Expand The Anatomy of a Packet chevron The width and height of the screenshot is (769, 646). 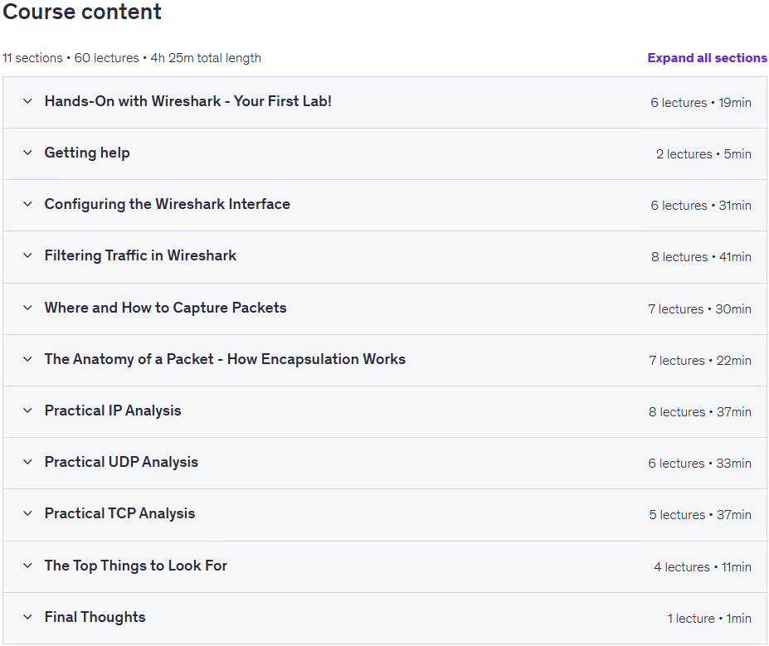28,359
